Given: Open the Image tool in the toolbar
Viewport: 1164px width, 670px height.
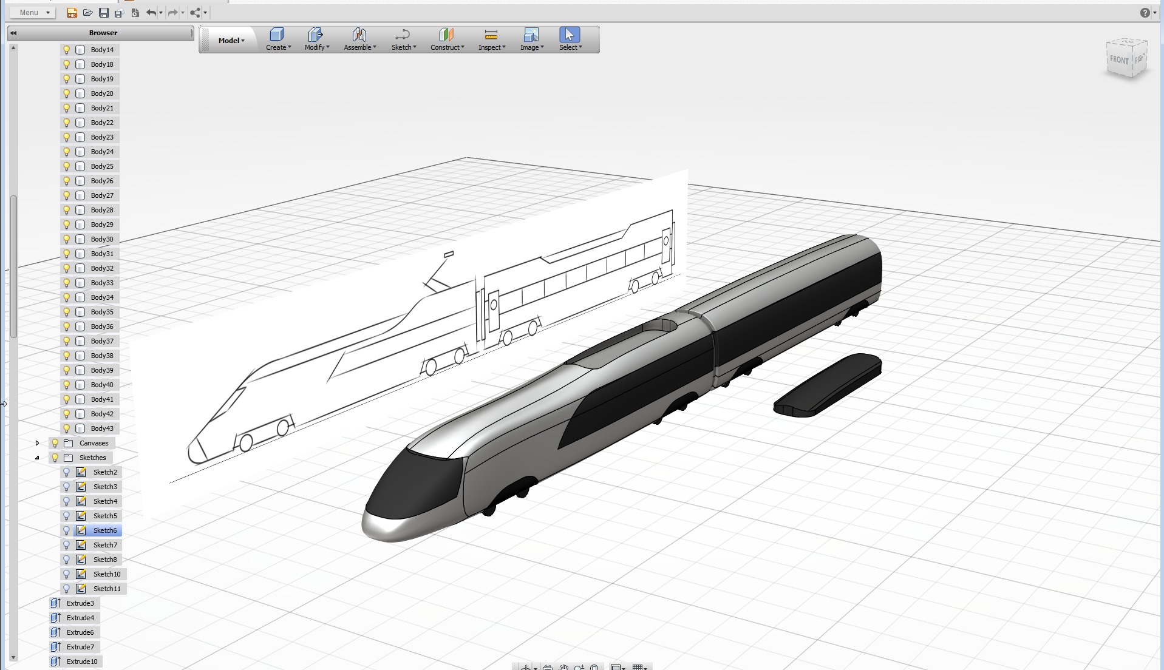Looking at the screenshot, I should click(x=530, y=39).
